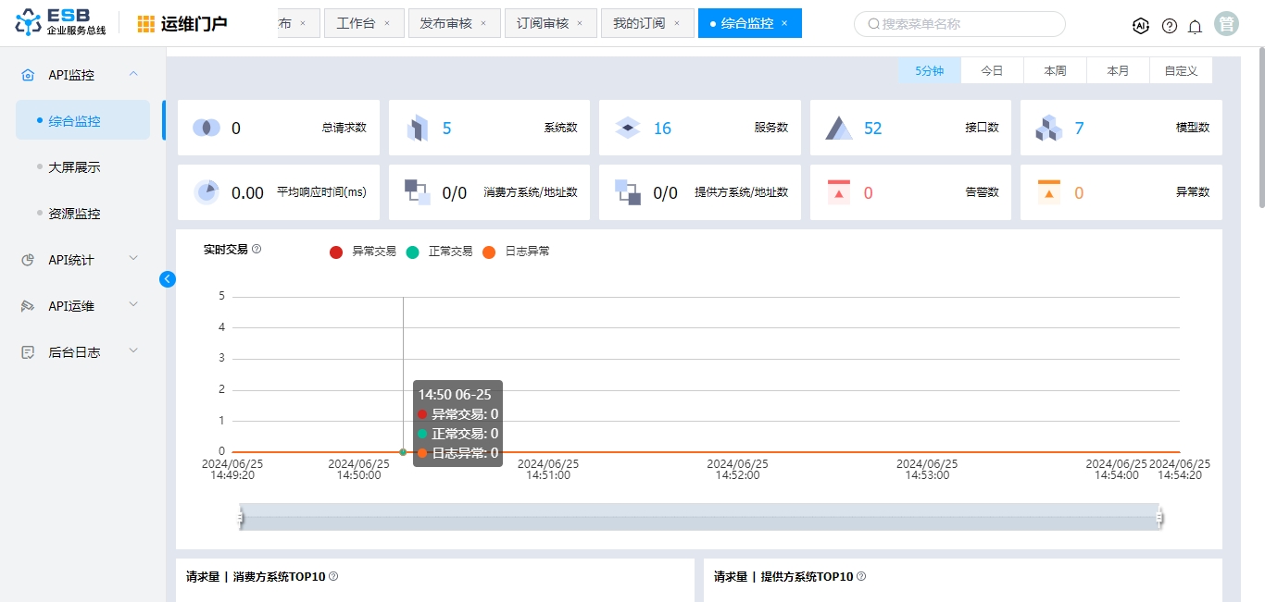Click the 运维门户 grid menu icon
Image resolution: width=1265 pixels, height=602 pixels.
146,24
